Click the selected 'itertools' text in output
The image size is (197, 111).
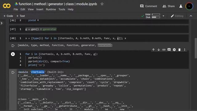38,72
